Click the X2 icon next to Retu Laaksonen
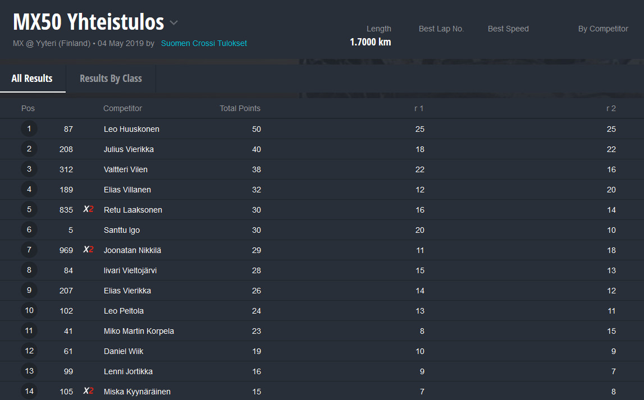 [x=88, y=209]
